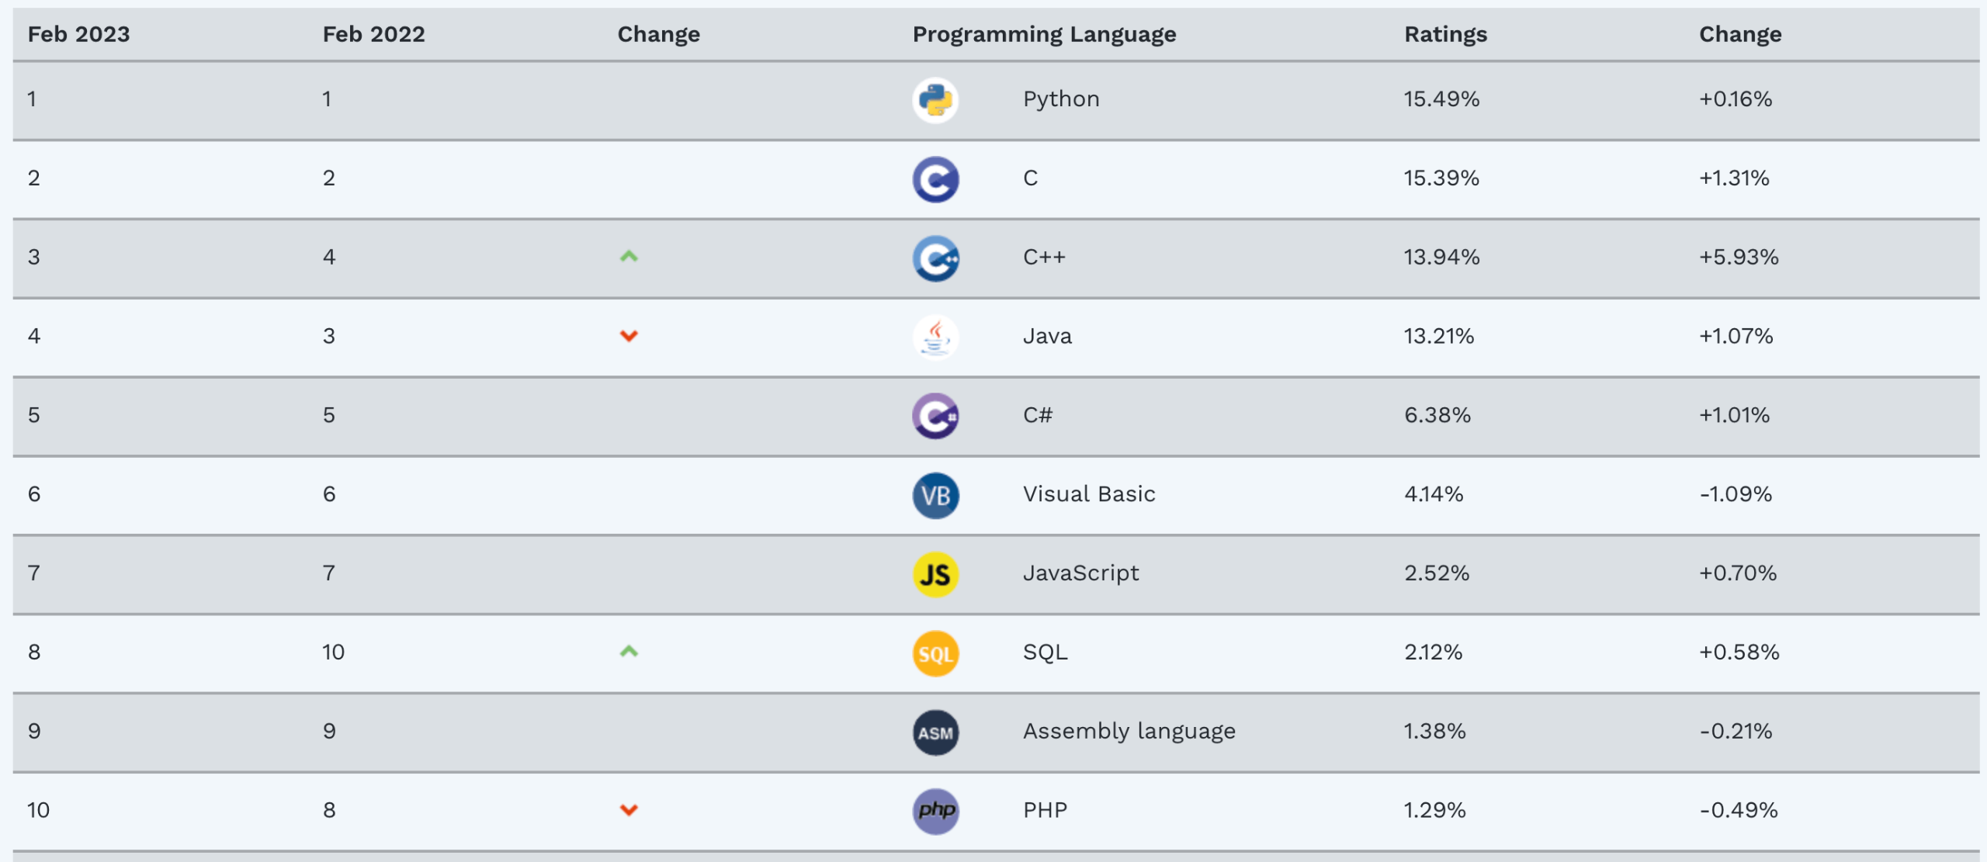Image resolution: width=1987 pixels, height=862 pixels.
Task: Select the Assembly language name text
Action: click(1129, 731)
